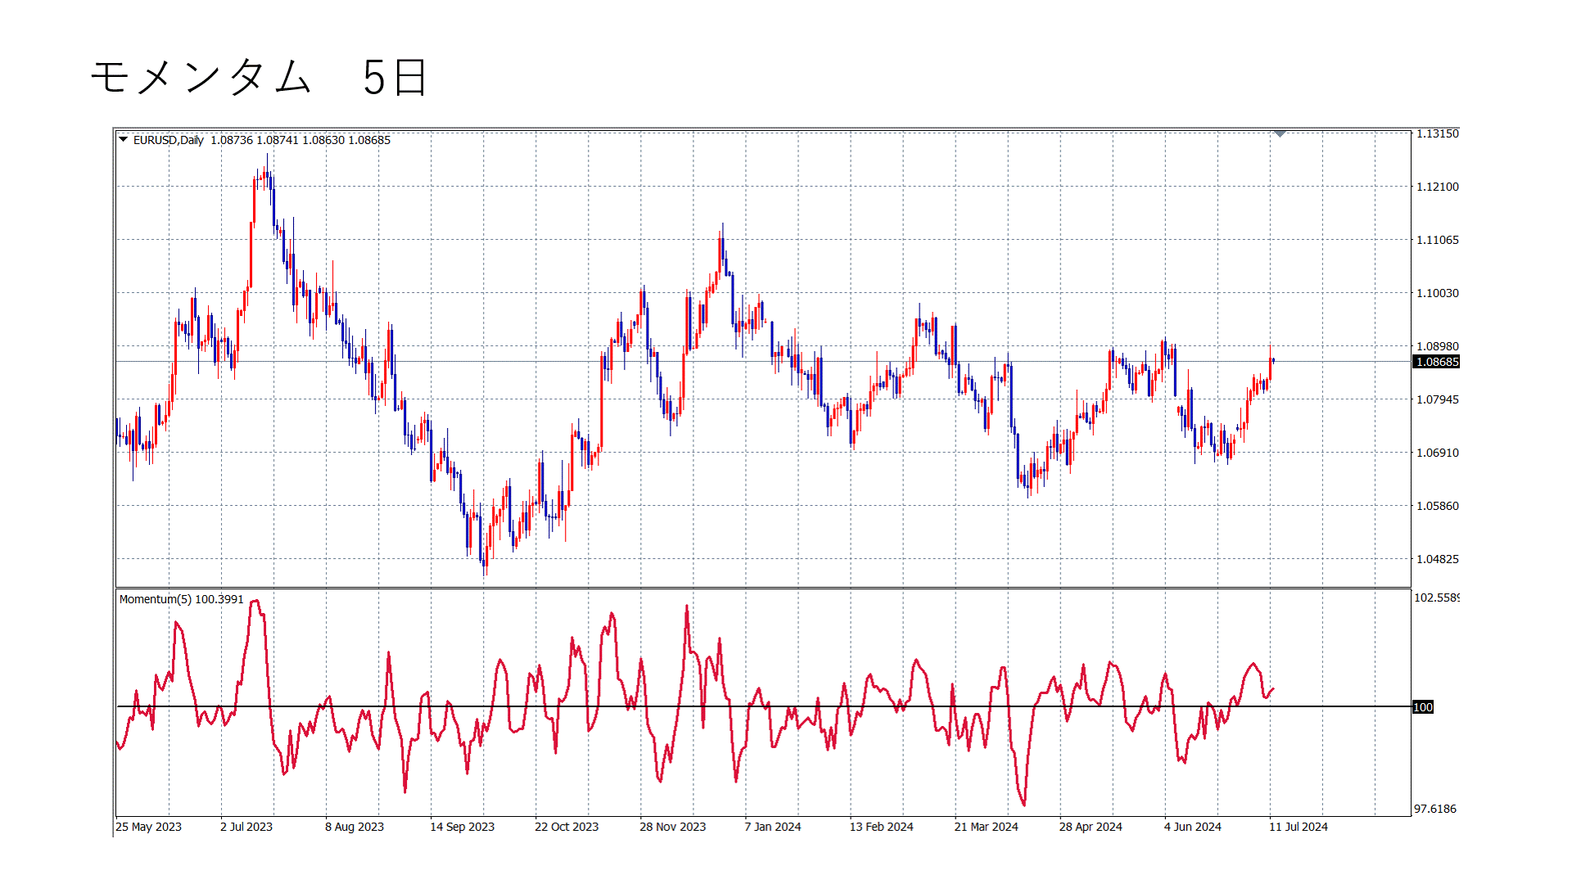The height and width of the screenshot is (884, 1572).
Task: Click the current price tag 1.08685
Action: tap(1437, 362)
